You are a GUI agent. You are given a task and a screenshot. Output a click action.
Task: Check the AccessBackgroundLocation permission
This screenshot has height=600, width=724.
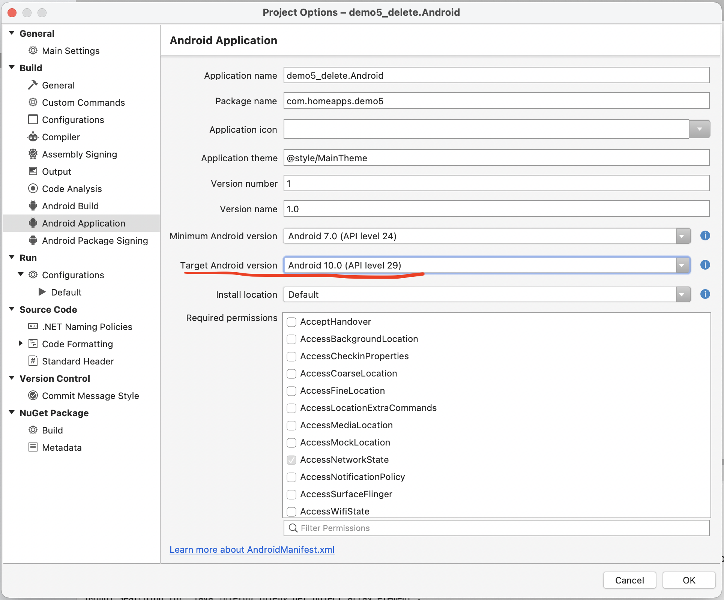pos(291,339)
